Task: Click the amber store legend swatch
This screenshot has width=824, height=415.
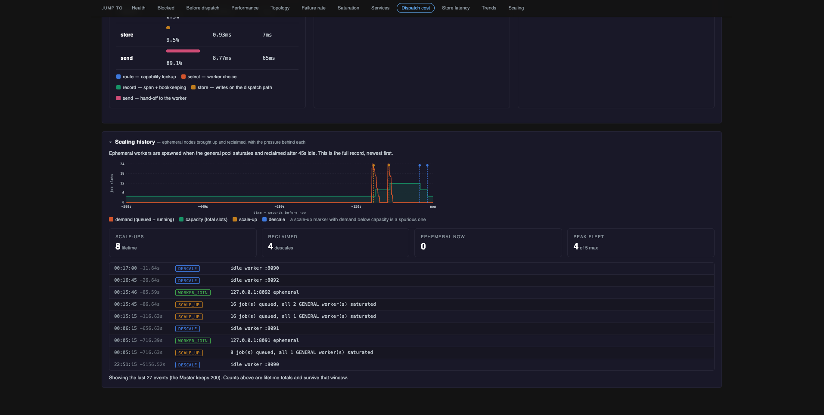Action: click(193, 87)
